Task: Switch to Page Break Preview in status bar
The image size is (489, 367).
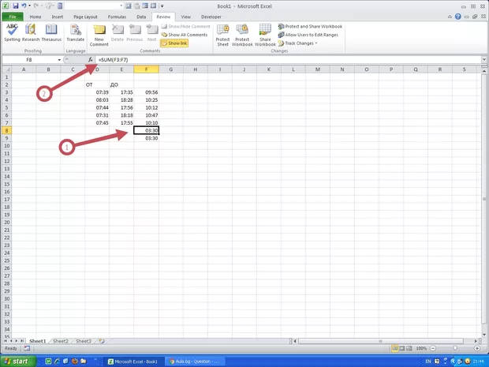Action: click(409, 348)
